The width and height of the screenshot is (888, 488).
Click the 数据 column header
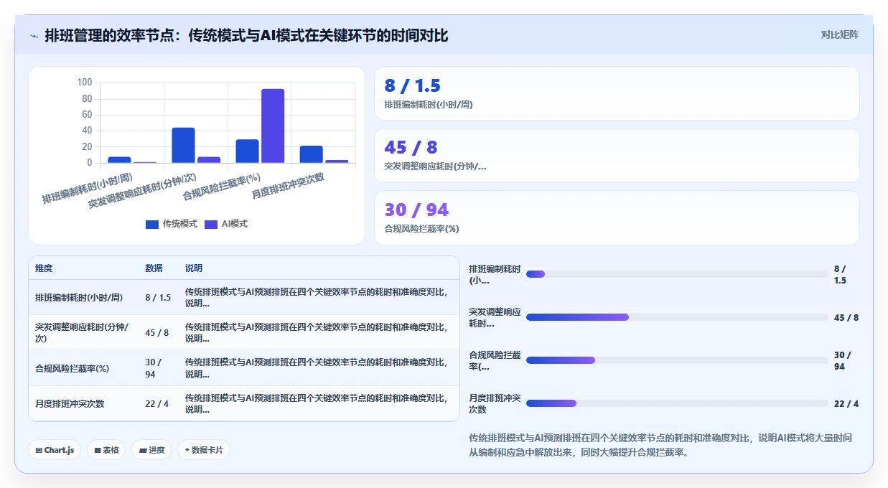(x=154, y=268)
